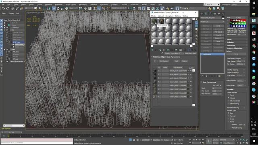The width and height of the screenshot is (258, 145).
Task: Click sub-material 1 color swatch
Action: [x=188, y=71]
